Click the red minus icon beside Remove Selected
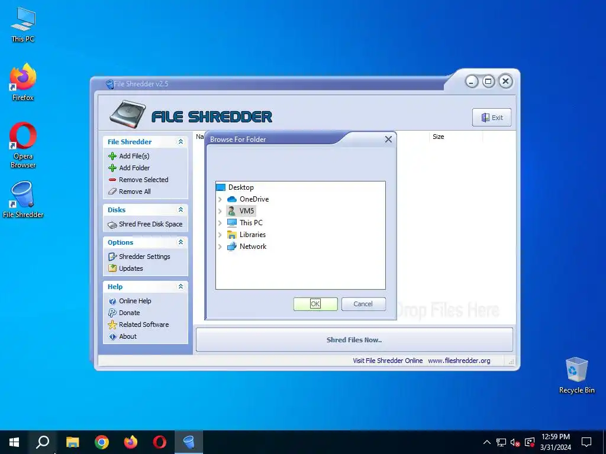The width and height of the screenshot is (606, 454). pyautogui.click(x=112, y=180)
